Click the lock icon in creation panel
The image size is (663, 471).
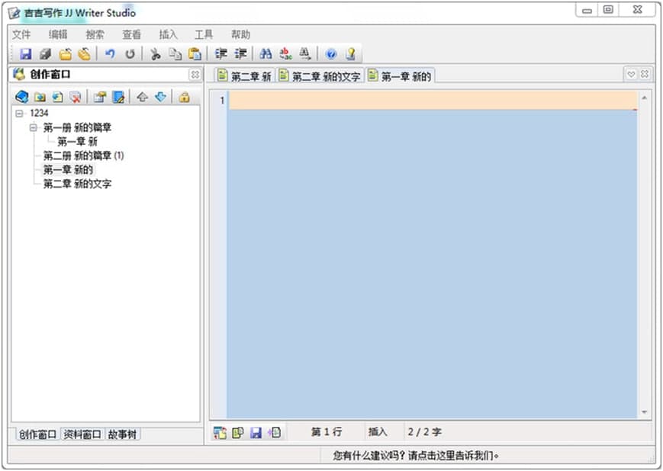(184, 97)
